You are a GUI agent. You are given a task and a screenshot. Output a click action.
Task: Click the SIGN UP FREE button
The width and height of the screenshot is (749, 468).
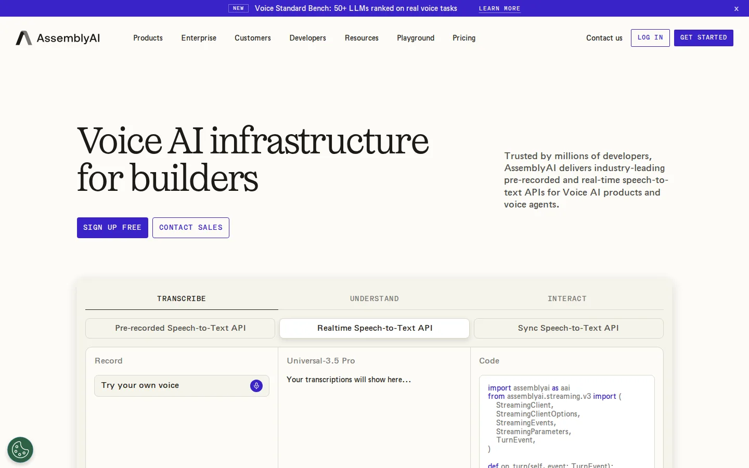click(112, 228)
